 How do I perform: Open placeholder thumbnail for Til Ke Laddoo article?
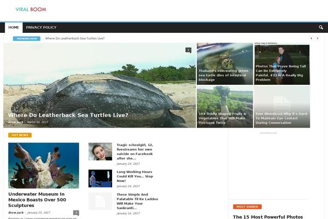tap(100, 201)
